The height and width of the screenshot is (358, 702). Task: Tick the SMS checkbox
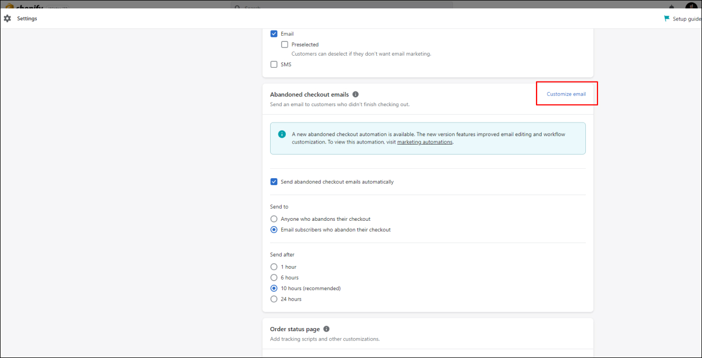pos(274,65)
